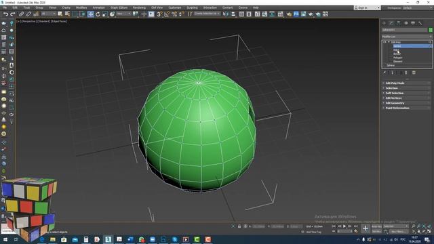Viewport: 434px width, 244px height.
Task: Select the Select and Link tool
Action: point(21,14)
